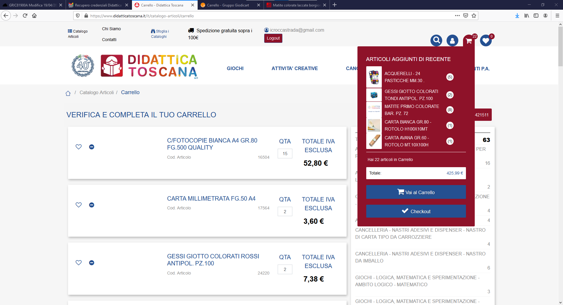The height and width of the screenshot is (305, 563).
Task: Open the user account profile icon
Action: pos(452,40)
